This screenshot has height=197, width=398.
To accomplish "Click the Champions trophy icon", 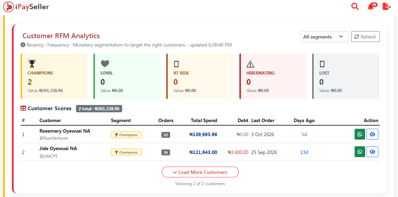I will coord(32,64).
